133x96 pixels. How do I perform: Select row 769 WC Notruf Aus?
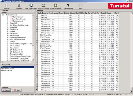[x=78, y=35]
